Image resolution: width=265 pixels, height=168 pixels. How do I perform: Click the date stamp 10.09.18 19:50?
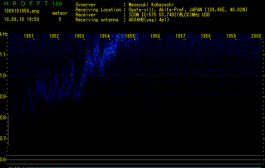point(21,19)
